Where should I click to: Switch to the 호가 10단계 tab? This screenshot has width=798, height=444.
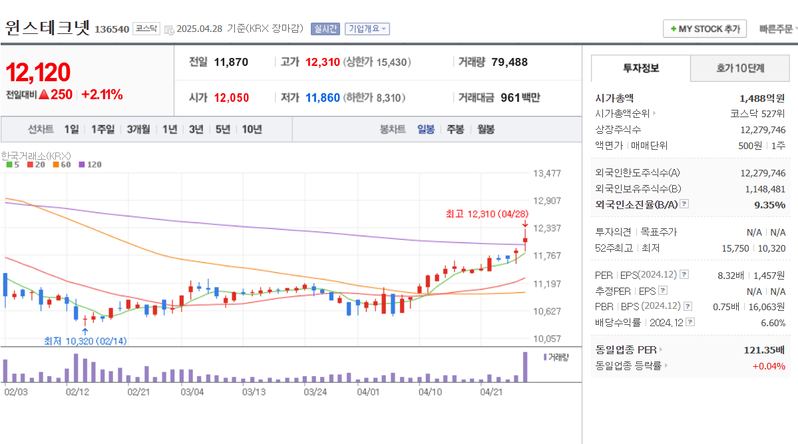tap(740, 69)
